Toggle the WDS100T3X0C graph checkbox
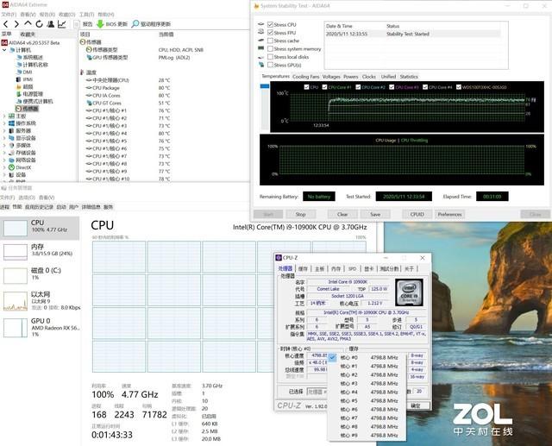552x446 pixels. coord(458,87)
